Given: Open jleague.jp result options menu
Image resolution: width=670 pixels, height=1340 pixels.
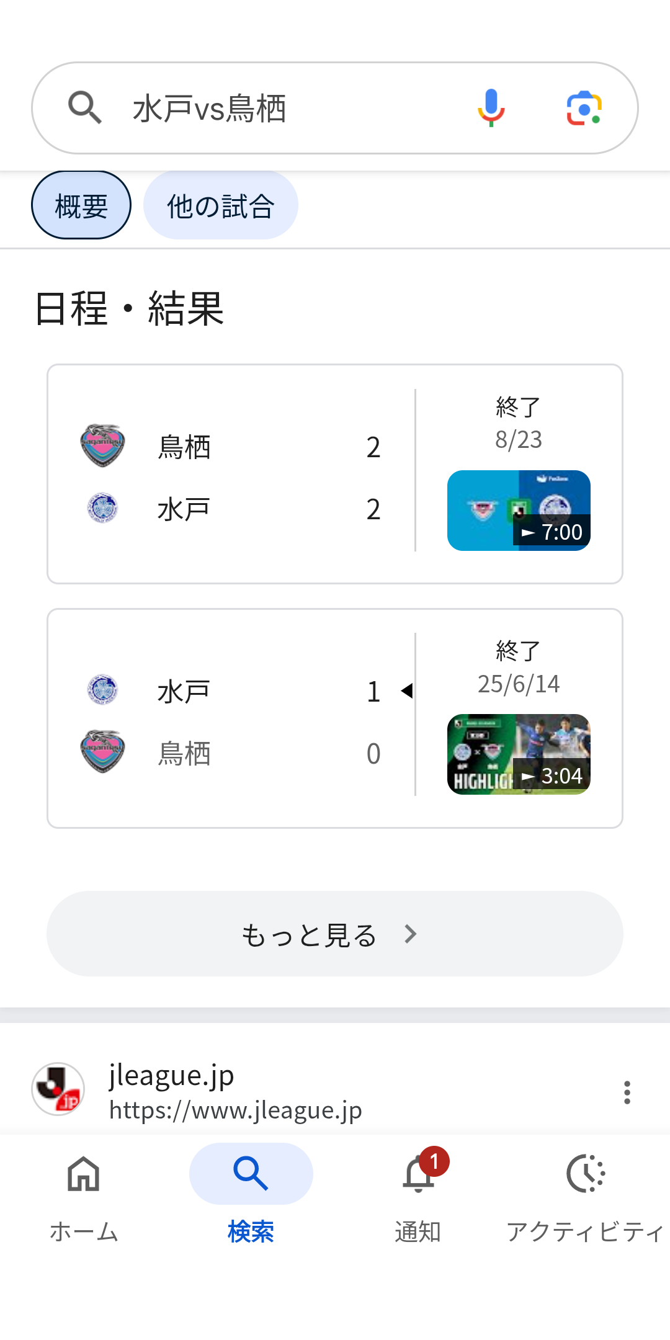Looking at the screenshot, I should click(627, 1092).
